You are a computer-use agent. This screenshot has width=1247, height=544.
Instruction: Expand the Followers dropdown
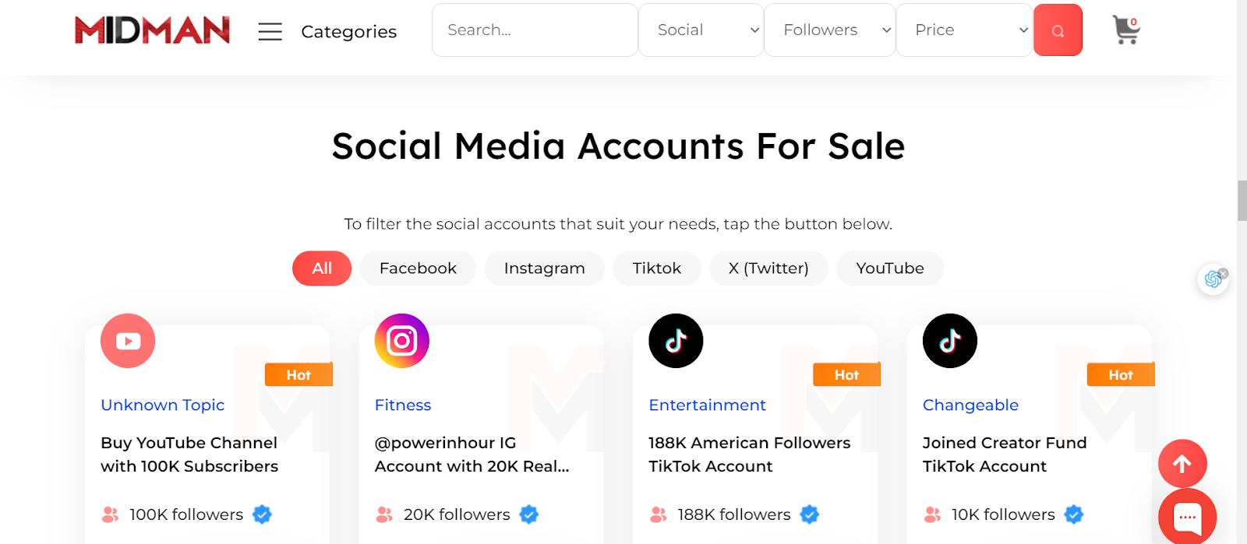[x=829, y=30]
